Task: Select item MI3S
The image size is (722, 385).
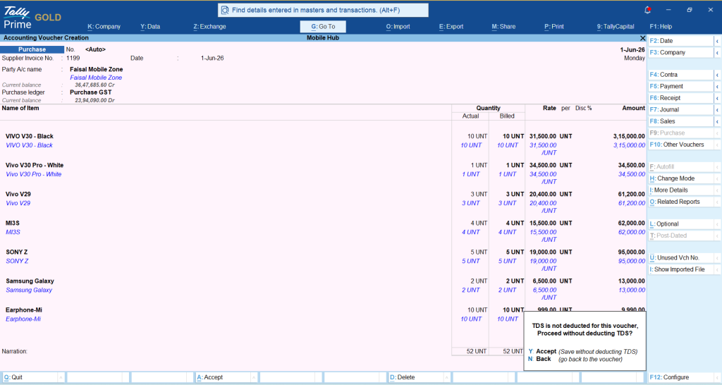Action: coord(13,224)
